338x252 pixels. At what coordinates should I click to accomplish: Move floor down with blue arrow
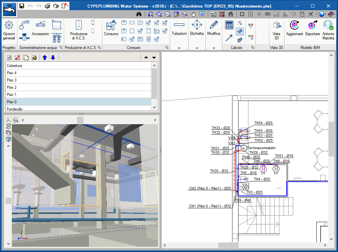pos(53,57)
